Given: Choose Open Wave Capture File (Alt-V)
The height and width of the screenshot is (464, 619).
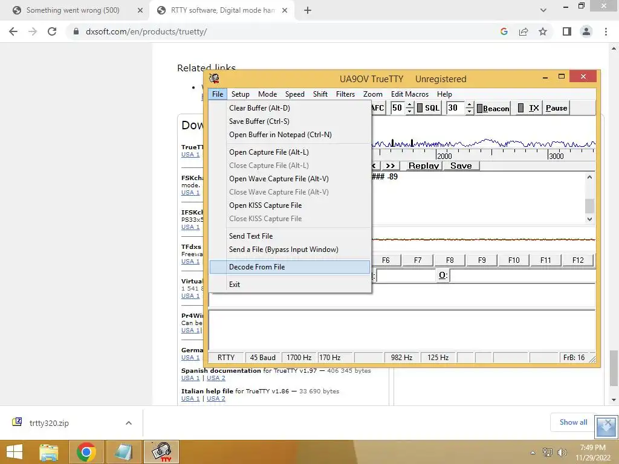Looking at the screenshot, I should (290, 179).
